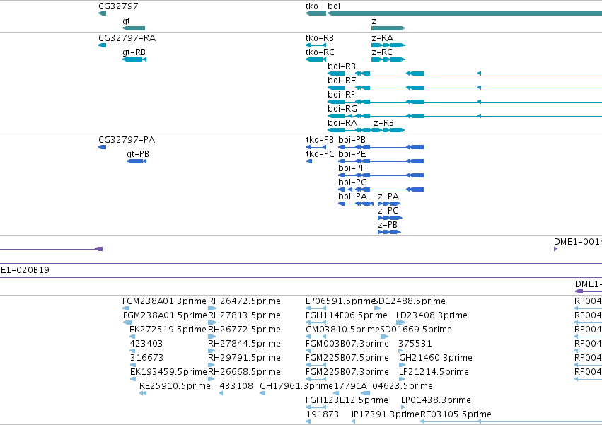
Task: Select transcript z-RC
Action: pyautogui.click(x=382, y=52)
